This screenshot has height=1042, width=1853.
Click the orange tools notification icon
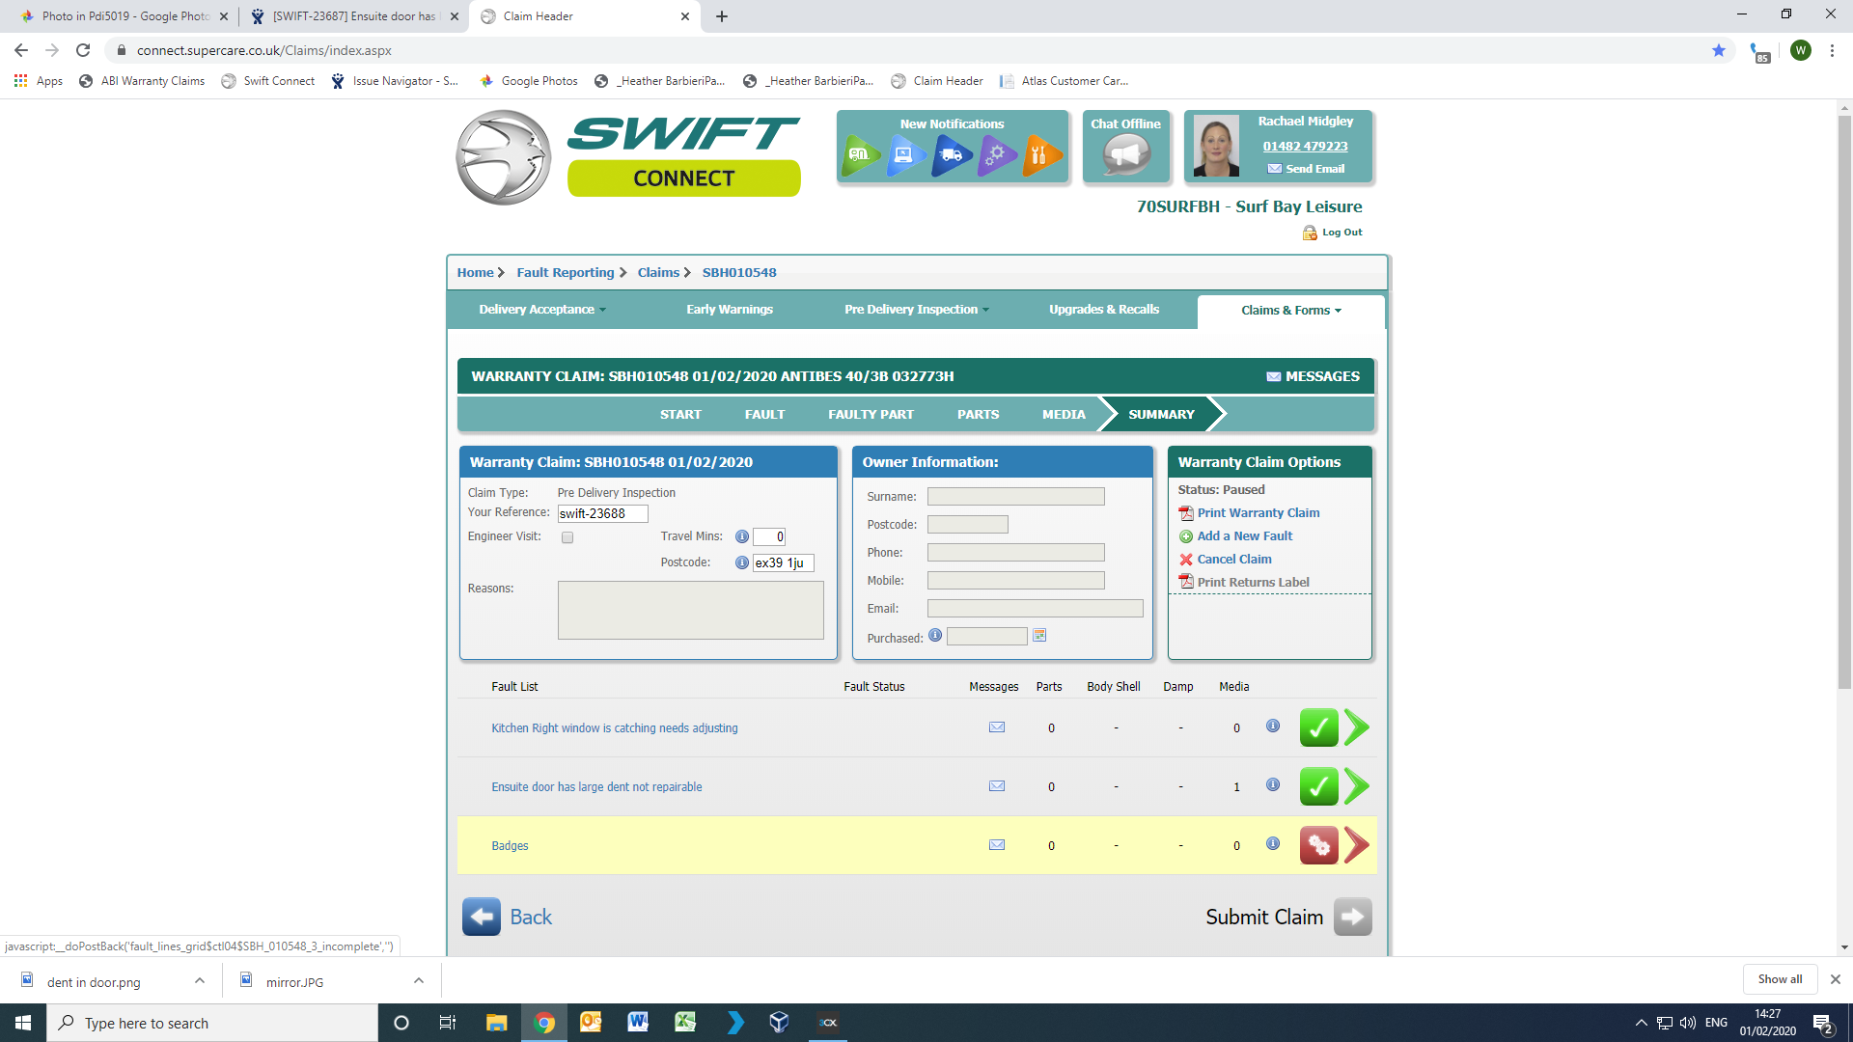coord(1040,154)
